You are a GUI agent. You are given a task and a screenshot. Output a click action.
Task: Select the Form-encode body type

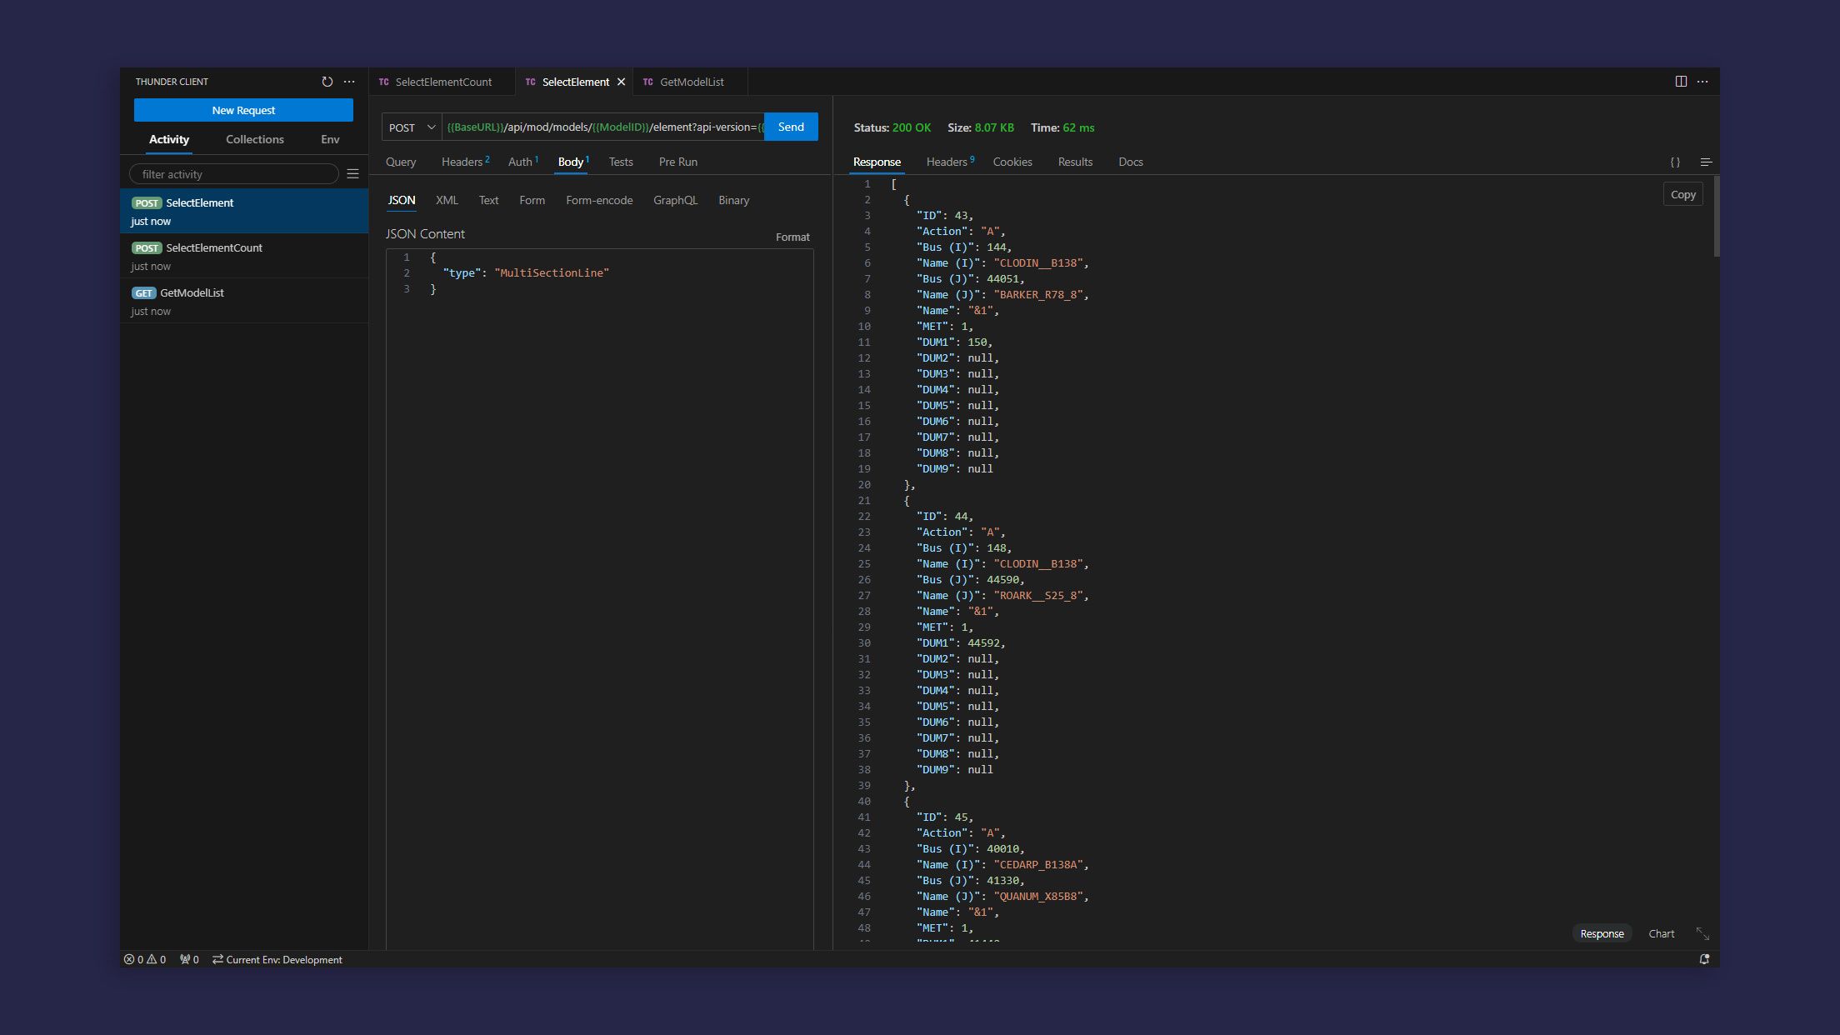(599, 200)
